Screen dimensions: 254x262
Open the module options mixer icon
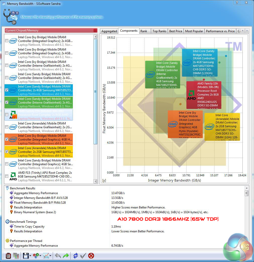8,256
